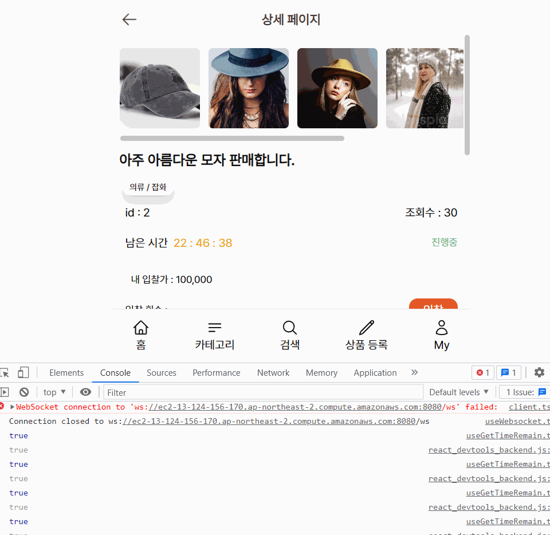Click the blue message count badge
550x535 pixels.
coord(509,373)
